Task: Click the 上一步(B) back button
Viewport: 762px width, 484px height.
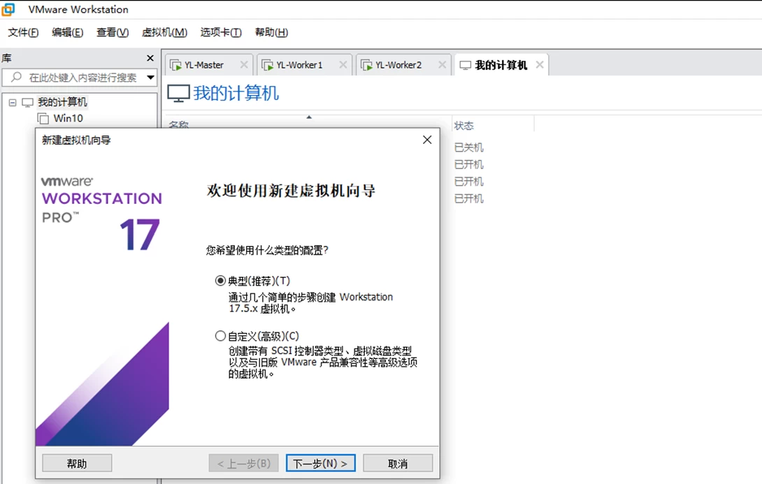Action: point(243,463)
